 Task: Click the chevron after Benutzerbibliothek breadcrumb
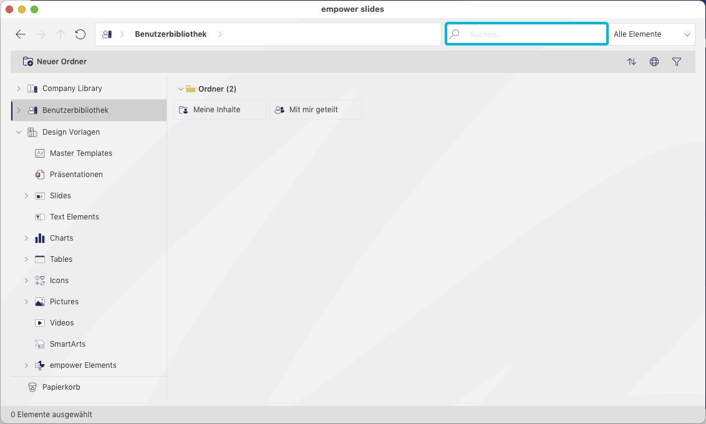(x=220, y=34)
